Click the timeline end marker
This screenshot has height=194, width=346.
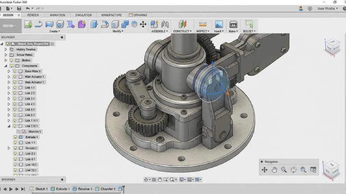pyautogui.click(x=123, y=189)
